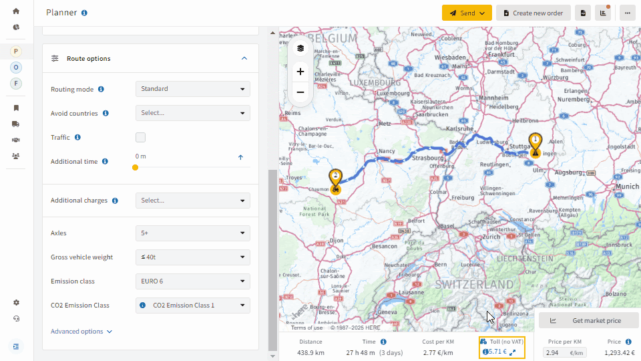641x361 pixels.
Task: Zoom in the map with plus button
Action: click(300, 72)
